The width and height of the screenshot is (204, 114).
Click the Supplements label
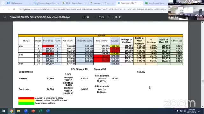tap(25, 72)
